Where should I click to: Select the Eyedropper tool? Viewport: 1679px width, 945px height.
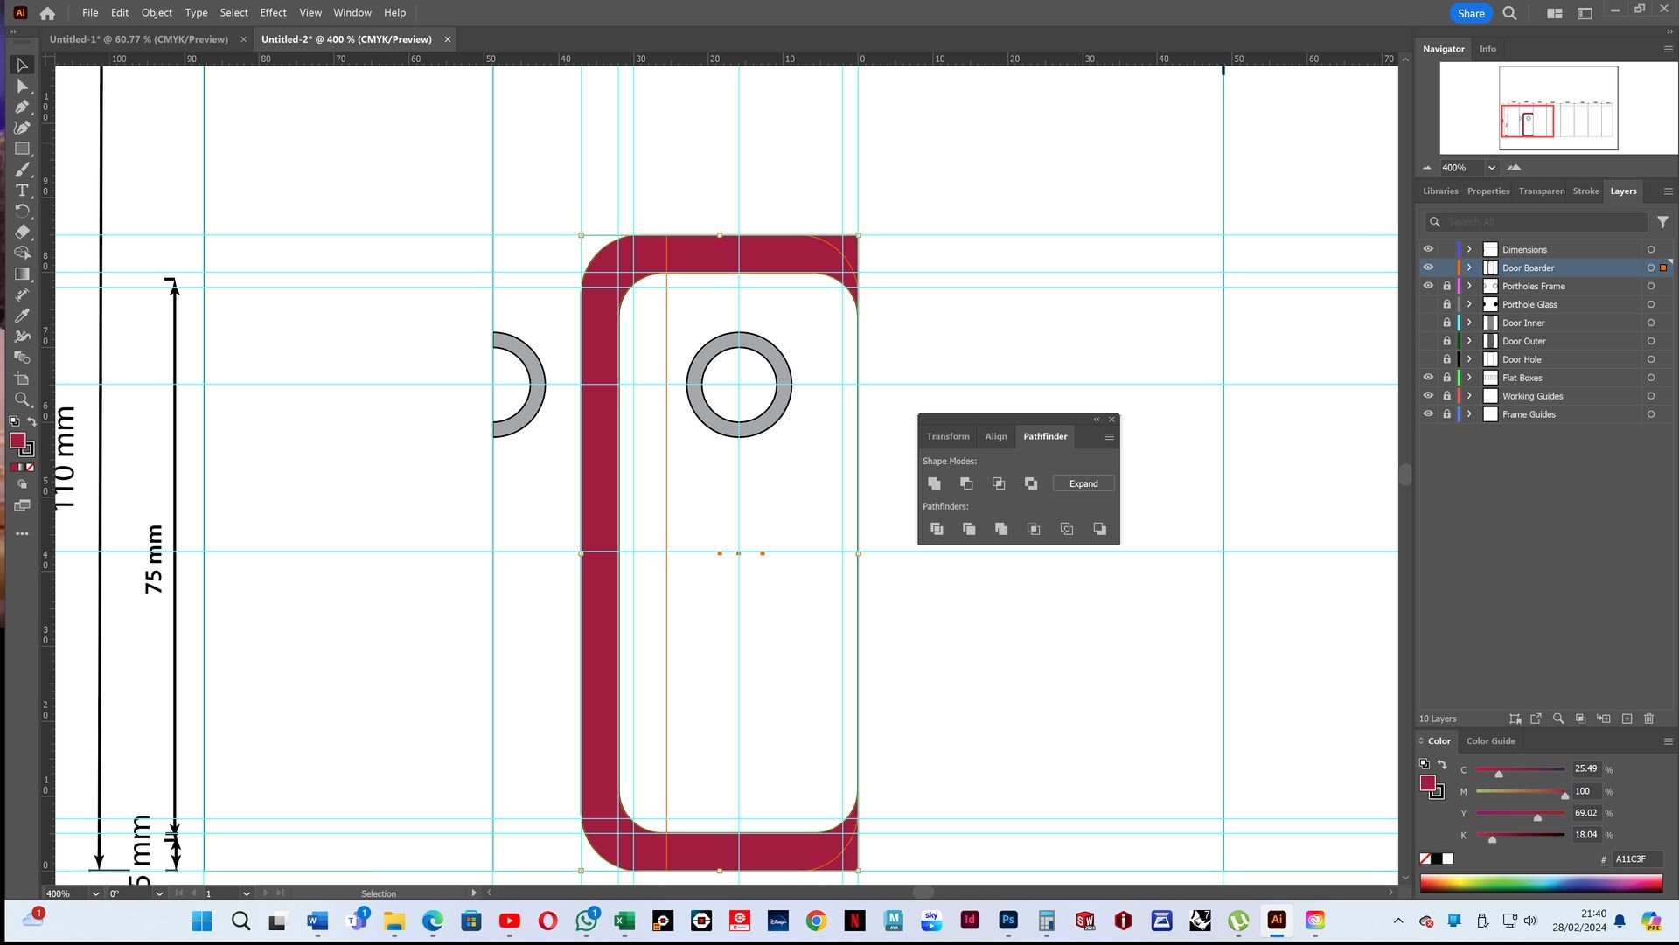22,316
